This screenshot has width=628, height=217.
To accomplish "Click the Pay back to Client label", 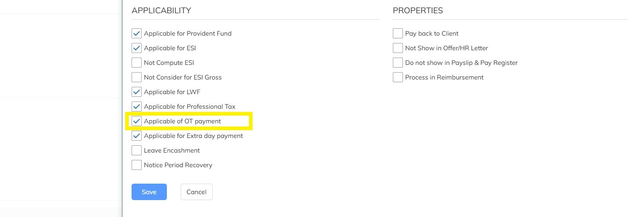I will point(432,33).
